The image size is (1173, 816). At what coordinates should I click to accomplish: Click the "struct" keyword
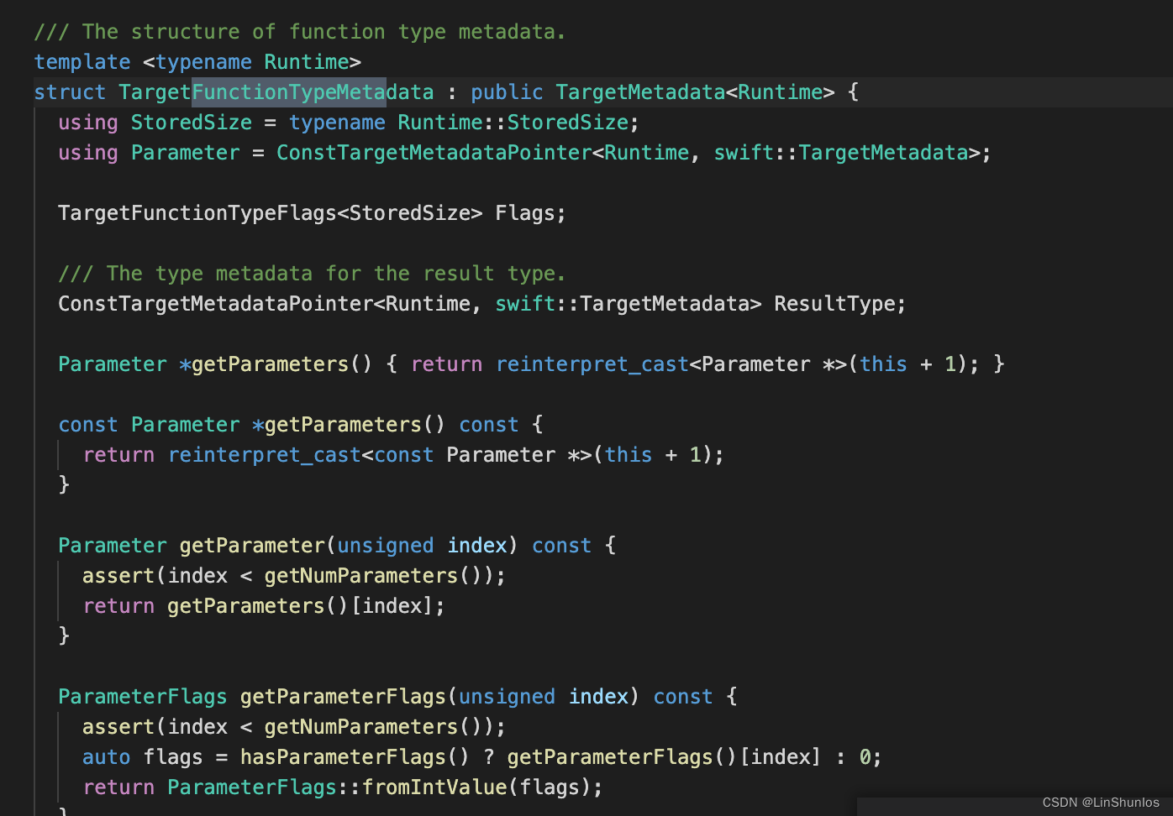[x=70, y=92]
